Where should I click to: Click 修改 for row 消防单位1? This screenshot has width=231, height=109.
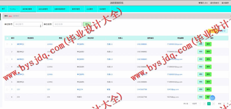click(x=201, y=44)
